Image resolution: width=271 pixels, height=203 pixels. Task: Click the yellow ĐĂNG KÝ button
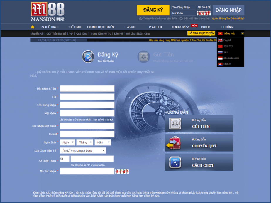[x=153, y=10]
